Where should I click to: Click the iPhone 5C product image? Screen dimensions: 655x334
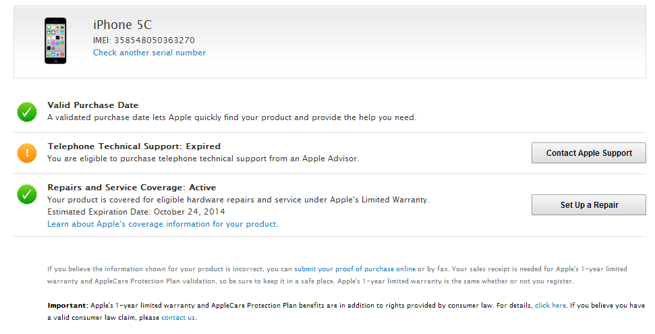coord(55,40)
